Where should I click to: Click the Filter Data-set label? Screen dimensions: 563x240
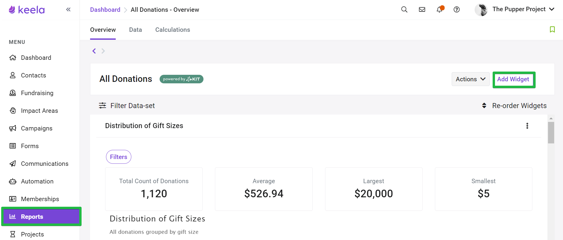(133, 105)
